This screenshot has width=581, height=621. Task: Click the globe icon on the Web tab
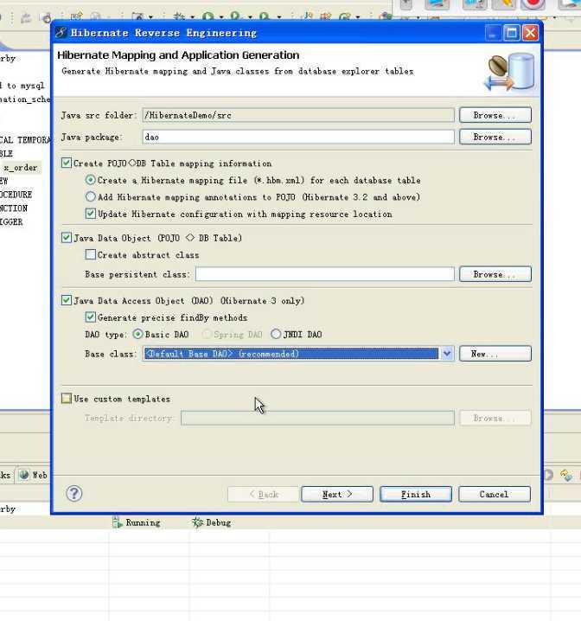[24, 475]
